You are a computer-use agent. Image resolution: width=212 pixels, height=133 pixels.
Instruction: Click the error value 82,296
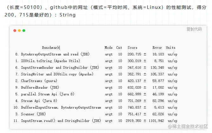(x=158, y=101)
